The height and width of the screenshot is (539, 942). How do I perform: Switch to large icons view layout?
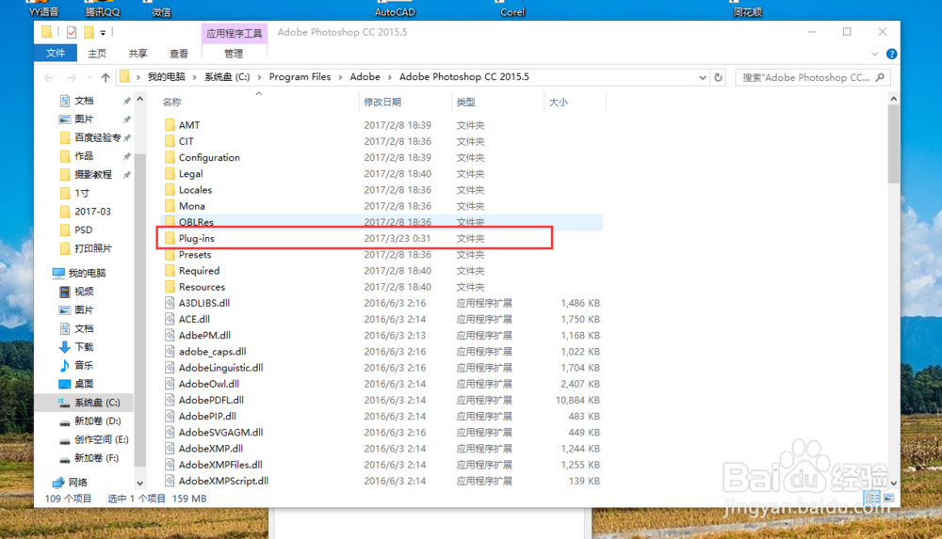pyautogui.click(x=889, y=499)
